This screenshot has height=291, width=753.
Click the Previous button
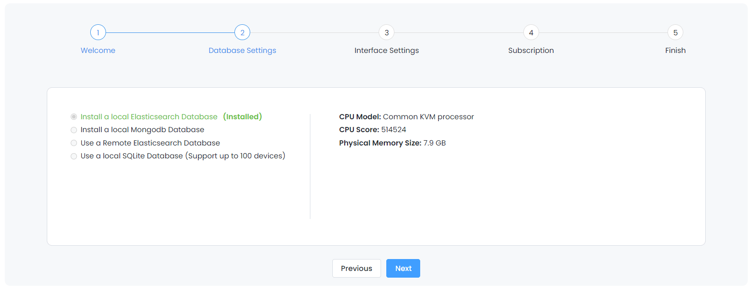357,268
